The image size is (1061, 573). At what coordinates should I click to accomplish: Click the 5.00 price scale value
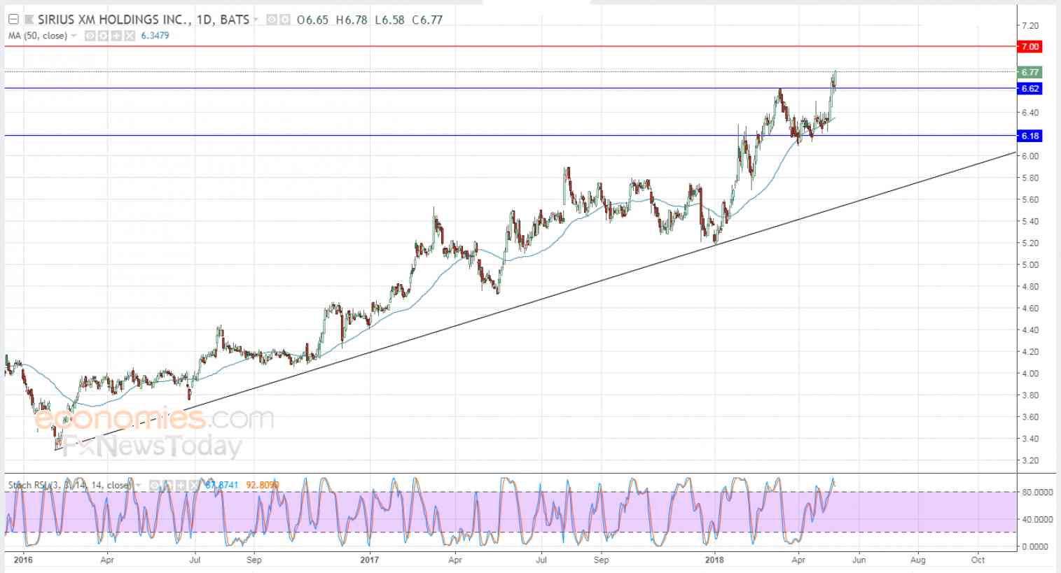[1030, 265]
